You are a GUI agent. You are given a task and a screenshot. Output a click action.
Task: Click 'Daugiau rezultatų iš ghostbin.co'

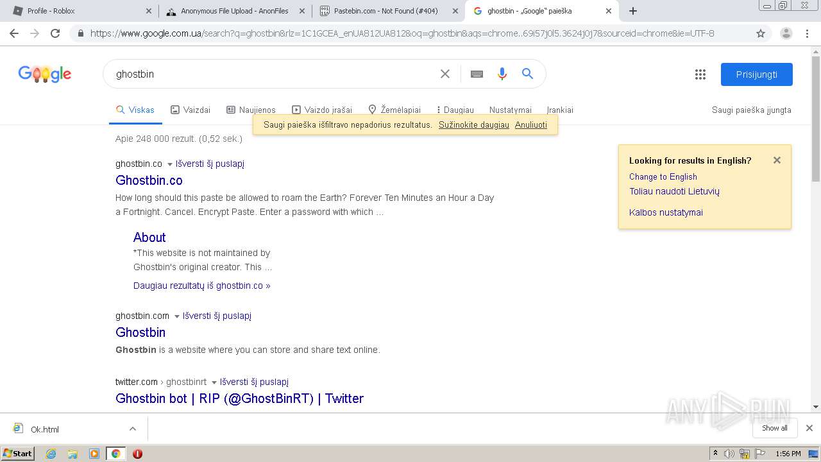(202, 286)
